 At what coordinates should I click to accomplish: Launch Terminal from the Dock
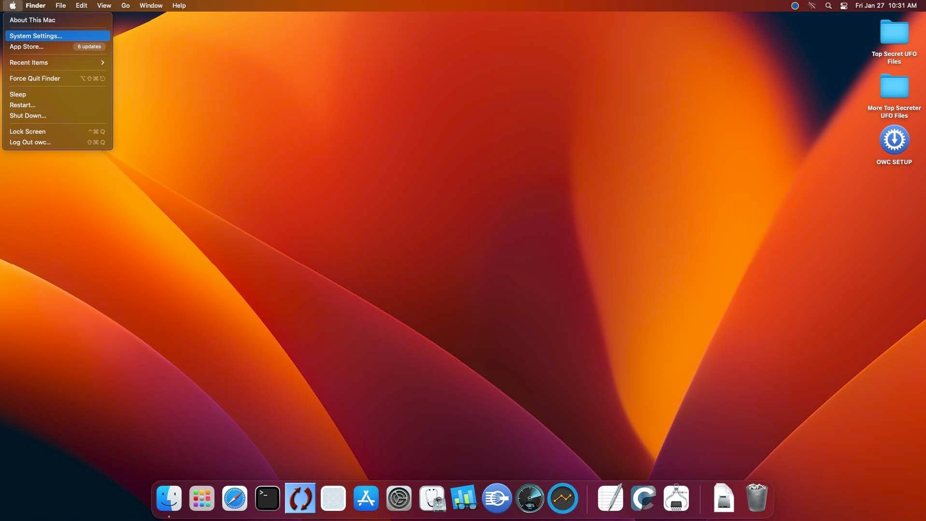267,498
